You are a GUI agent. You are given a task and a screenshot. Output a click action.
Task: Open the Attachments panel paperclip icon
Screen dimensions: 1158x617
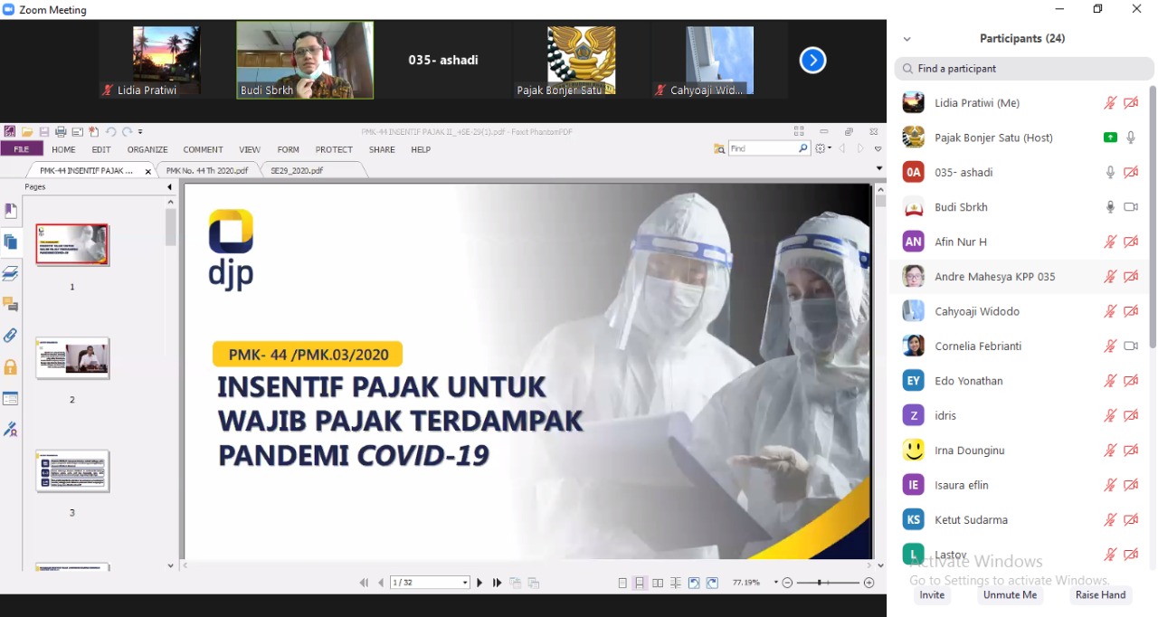pyautogui.click(x=11, y=336)
